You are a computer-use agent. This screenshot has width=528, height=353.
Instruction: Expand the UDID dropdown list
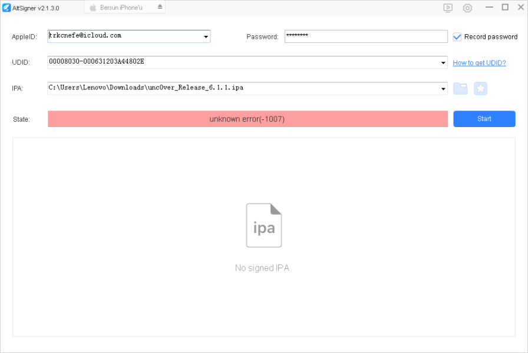(443, 63)
